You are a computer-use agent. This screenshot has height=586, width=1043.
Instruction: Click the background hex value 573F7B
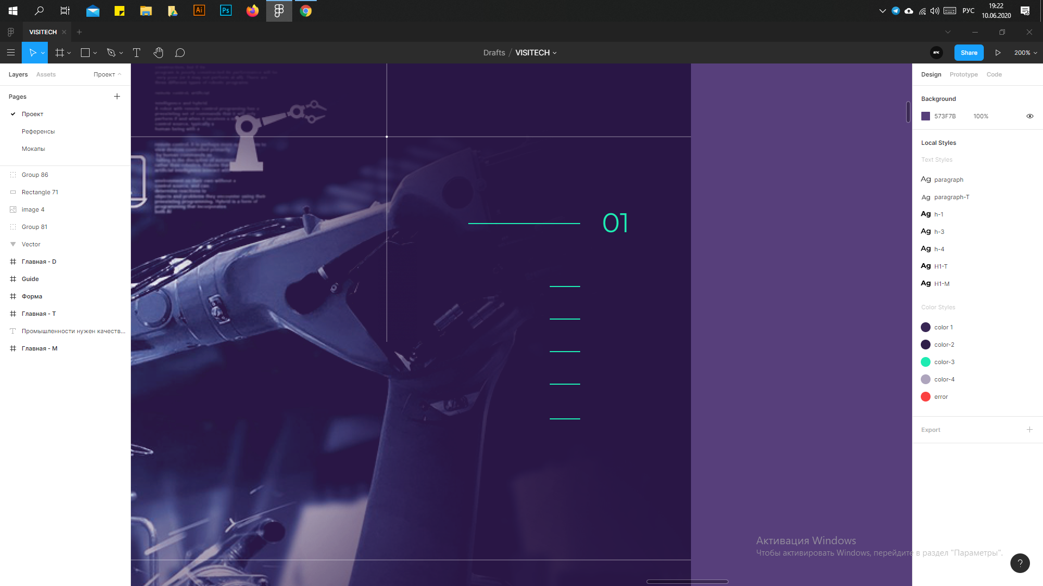click(945, 116)
